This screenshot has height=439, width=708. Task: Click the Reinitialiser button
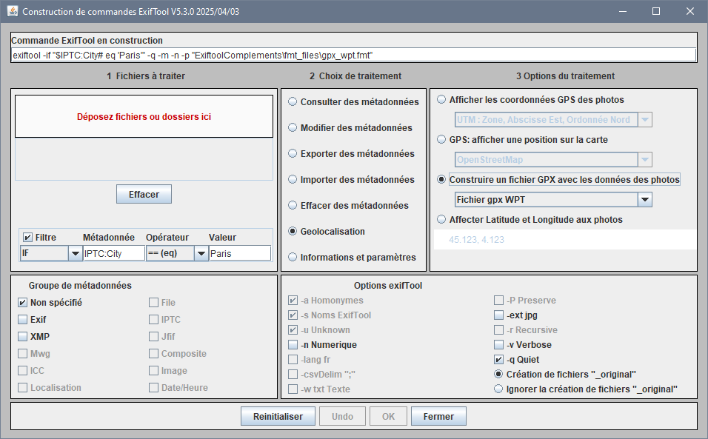click(x=278, y=417)
